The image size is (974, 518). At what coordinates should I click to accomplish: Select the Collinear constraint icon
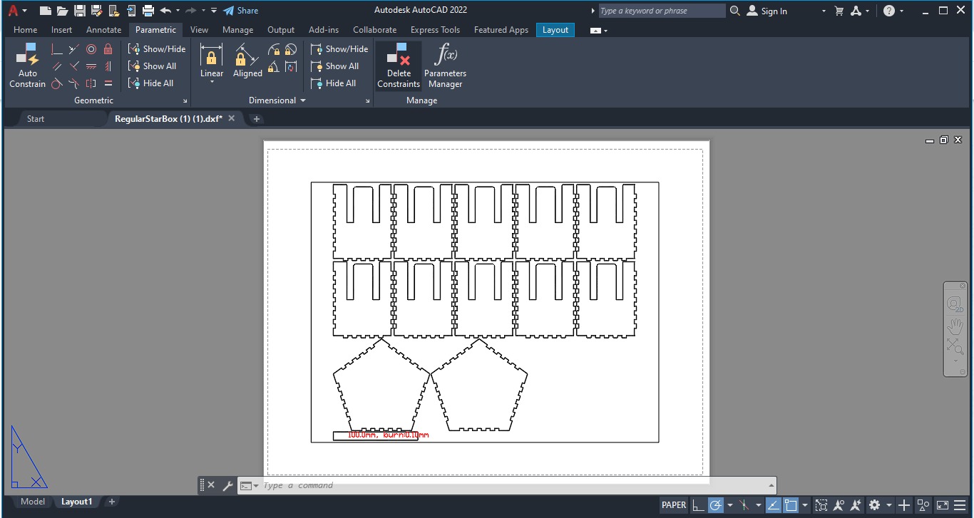click(x=74, y=49)
